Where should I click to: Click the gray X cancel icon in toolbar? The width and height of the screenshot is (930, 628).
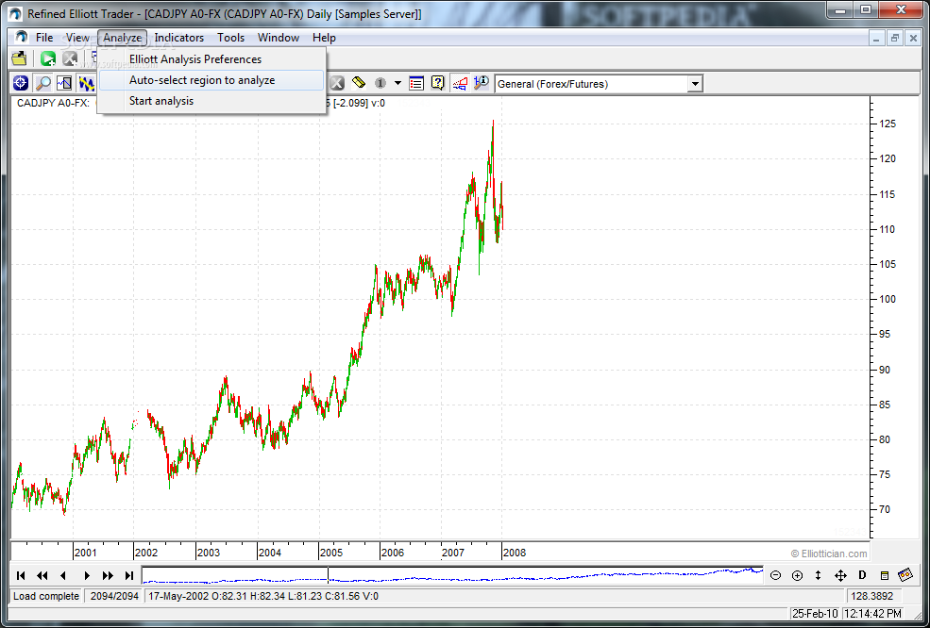click(x=336, y=84)
